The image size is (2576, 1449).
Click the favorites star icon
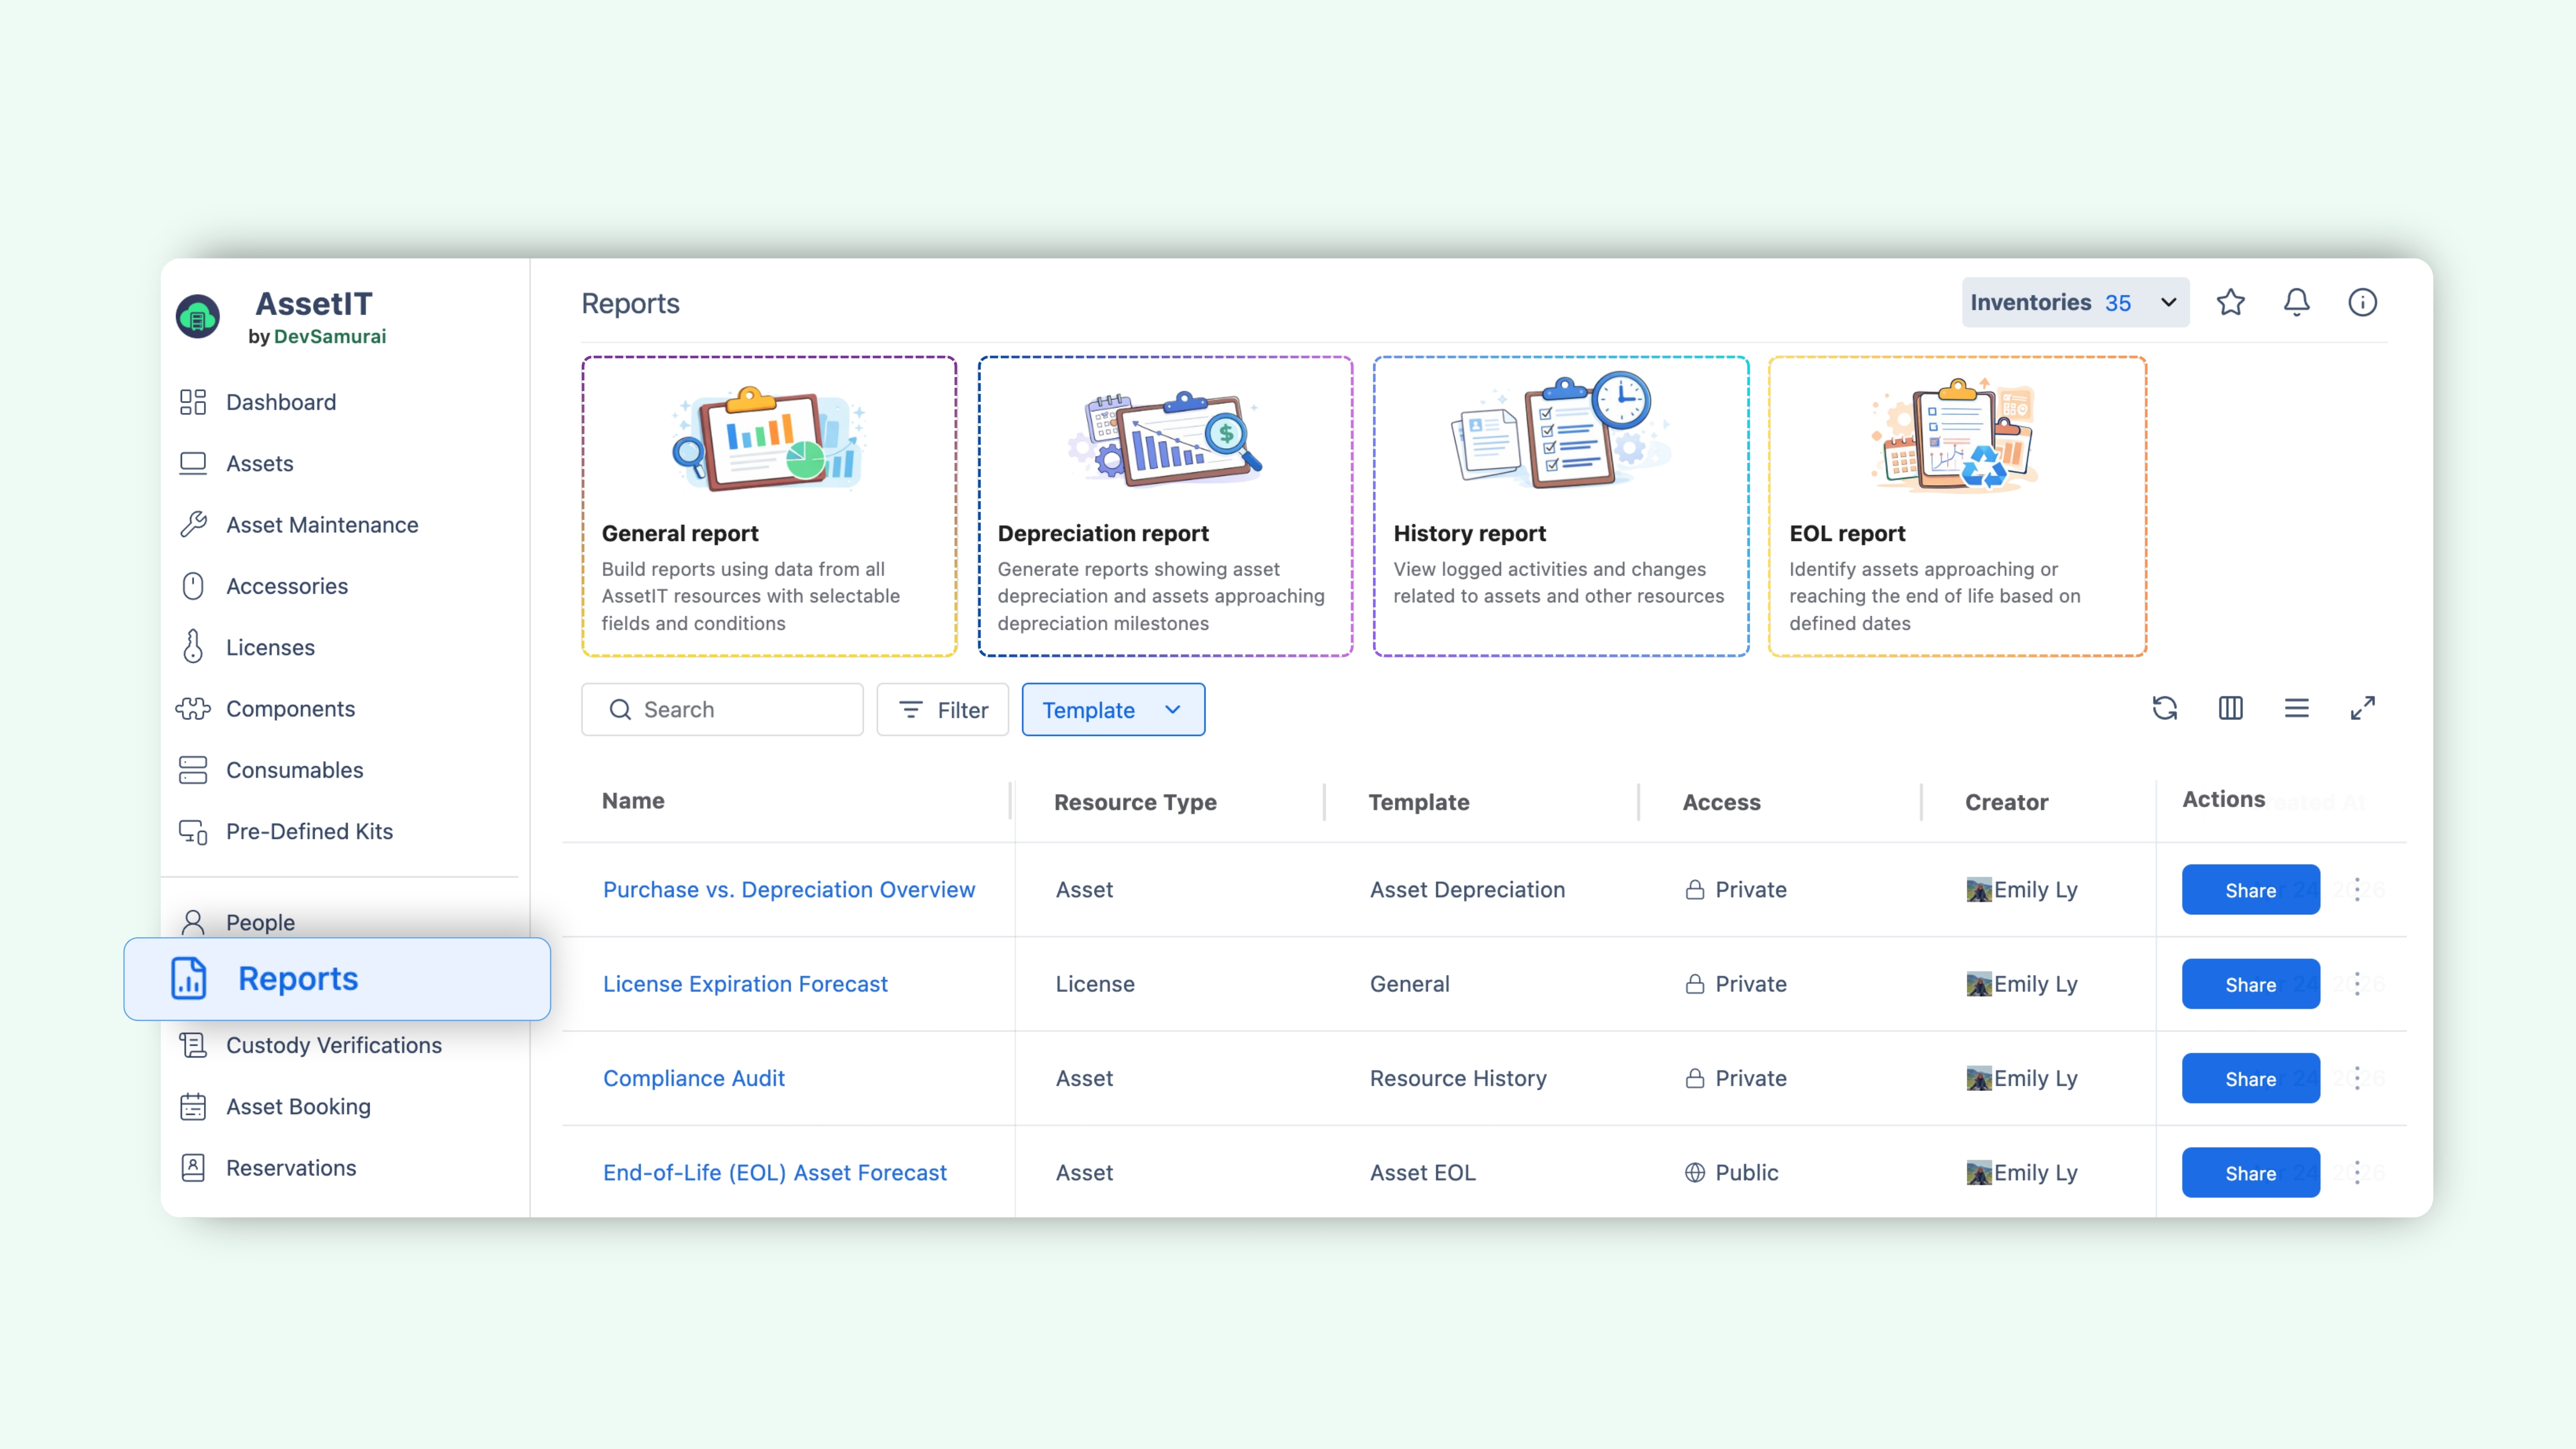click(x=2230, y=302)
